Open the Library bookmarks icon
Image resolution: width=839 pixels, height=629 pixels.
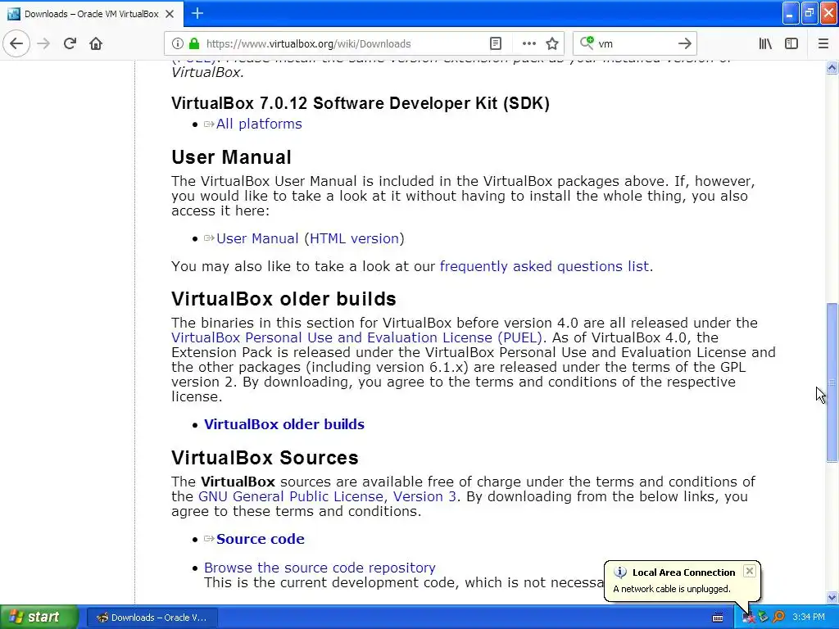(x=765, y=43)
